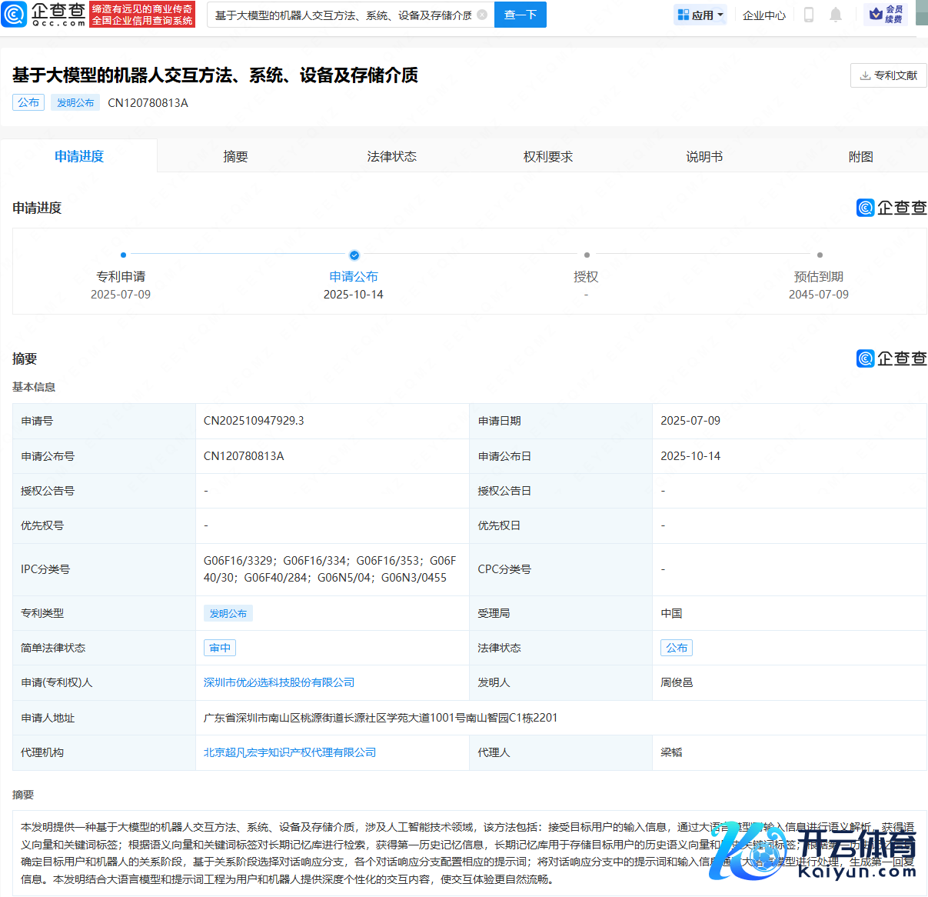Image resolution: width=928 pixels, height=897 pixels.
Task: Click inside the patent search input field
Action: [x=342, y=15]
